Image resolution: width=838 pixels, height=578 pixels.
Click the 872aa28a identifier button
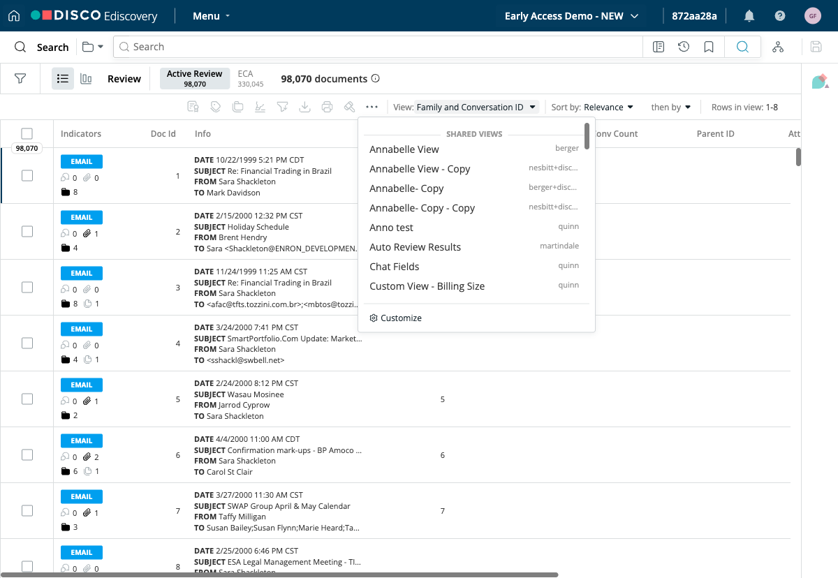point(694,16)
